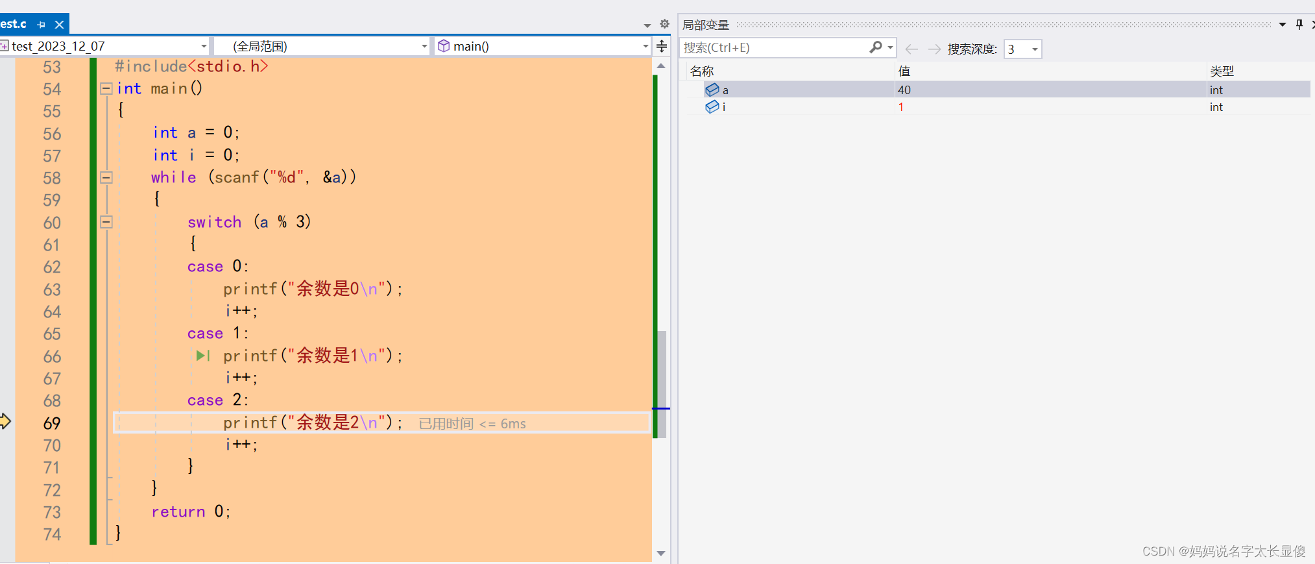
Task: Go to previous search result arrow
Action: [x=911, y=49]
